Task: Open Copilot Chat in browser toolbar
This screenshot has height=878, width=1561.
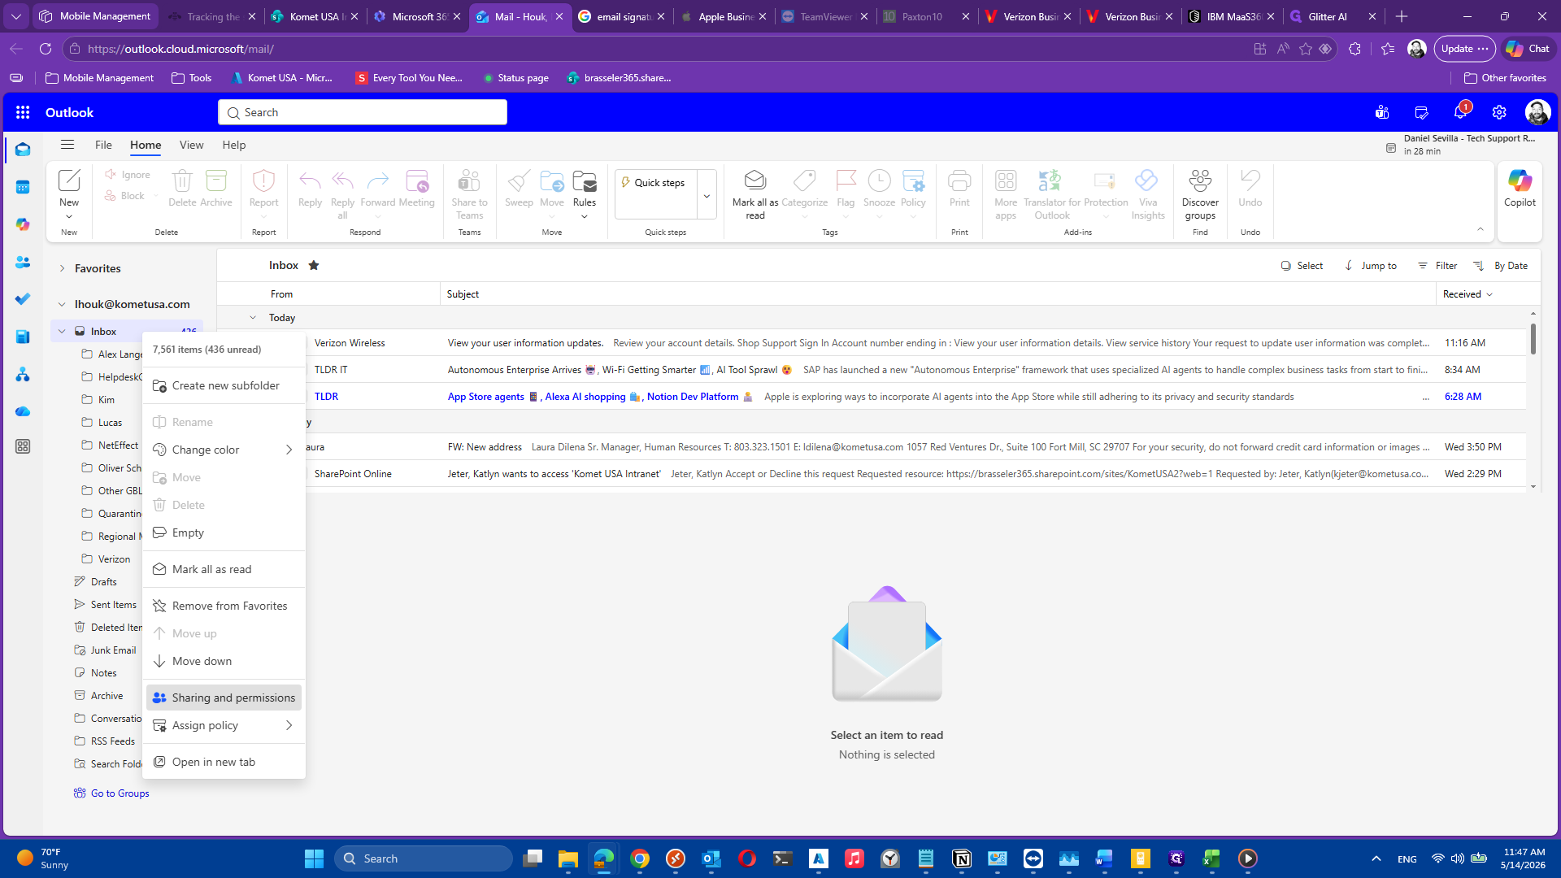Action: (x=1528, y=49)
